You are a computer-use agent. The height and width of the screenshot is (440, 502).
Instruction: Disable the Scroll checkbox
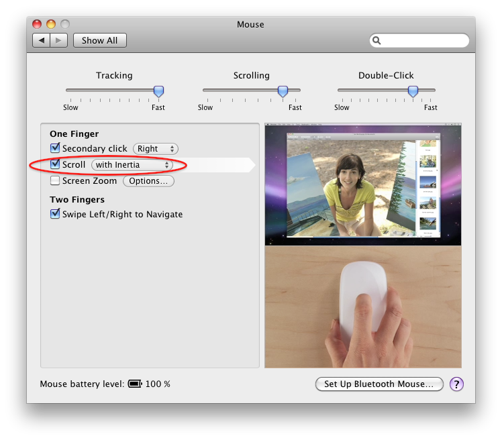point(55,164)
